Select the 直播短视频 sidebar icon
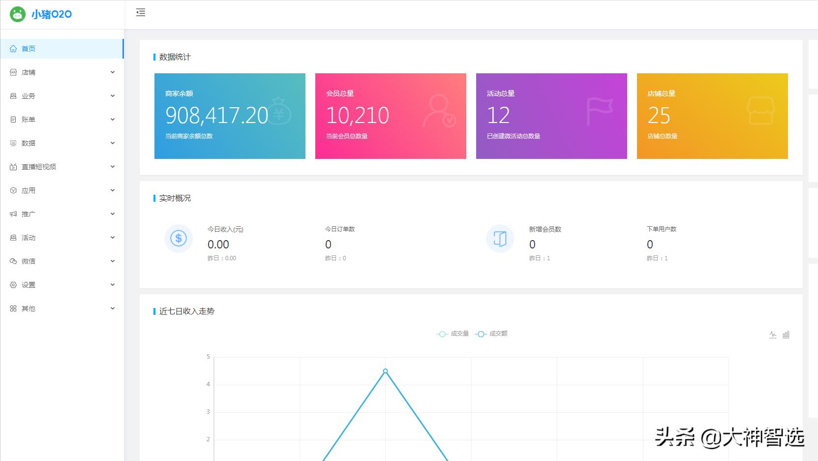This screenshot has width=818, height=461. 13,166
